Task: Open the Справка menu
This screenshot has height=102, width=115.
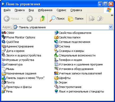Action: 76,10
